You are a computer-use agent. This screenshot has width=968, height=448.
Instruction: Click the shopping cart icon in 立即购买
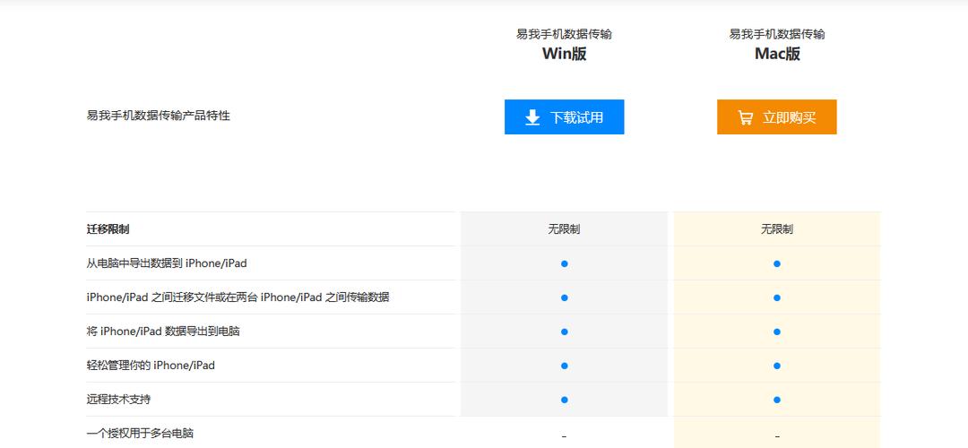(745, 117)
